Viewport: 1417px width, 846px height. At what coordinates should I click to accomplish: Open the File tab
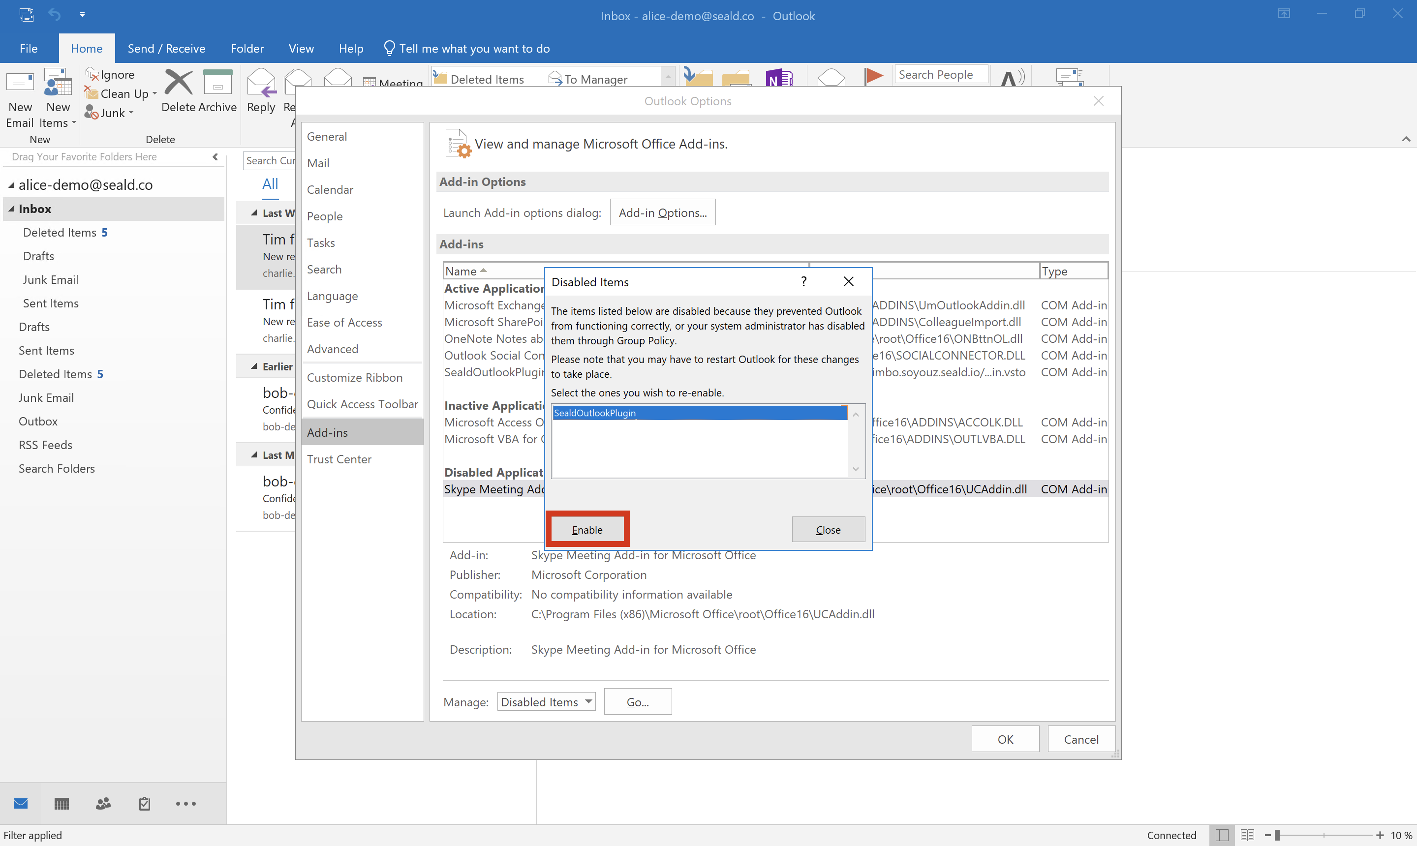(x=29, y=49)
